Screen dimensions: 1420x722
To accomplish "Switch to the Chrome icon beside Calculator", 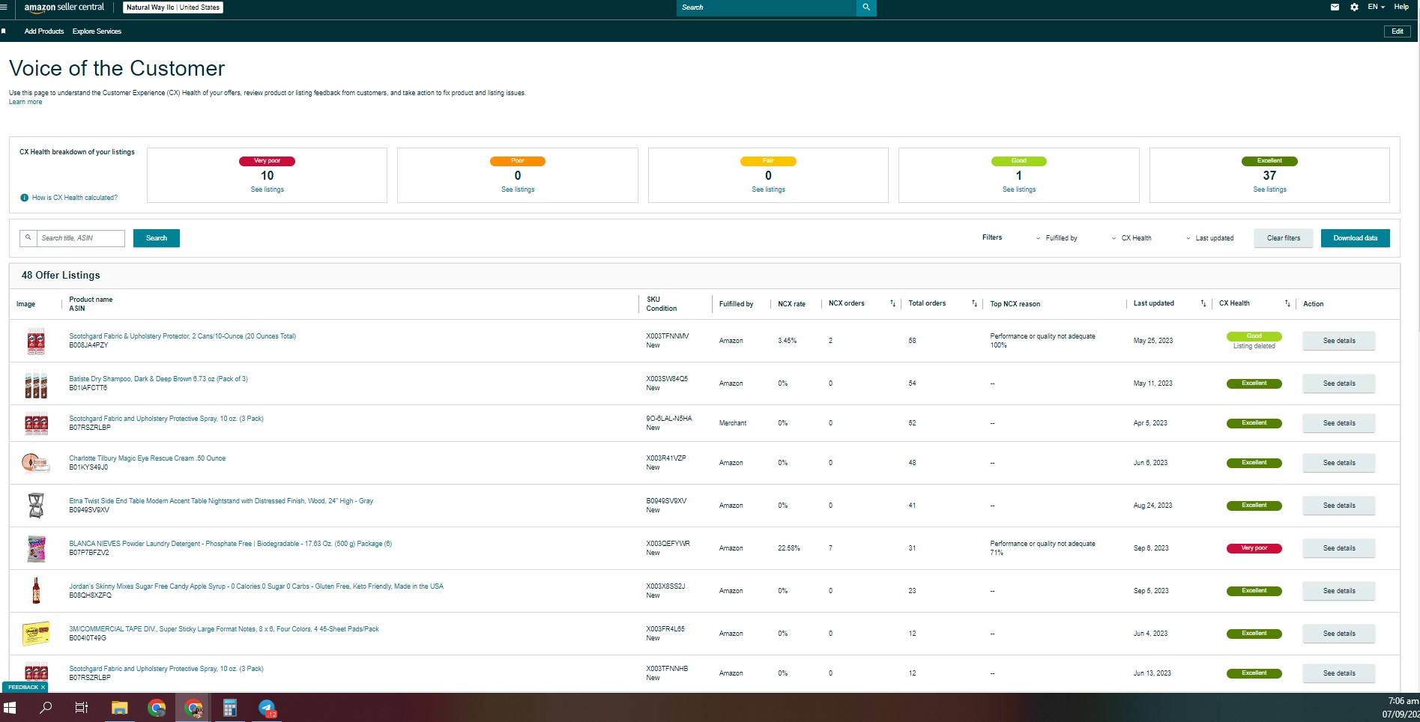I will (193, 707).
